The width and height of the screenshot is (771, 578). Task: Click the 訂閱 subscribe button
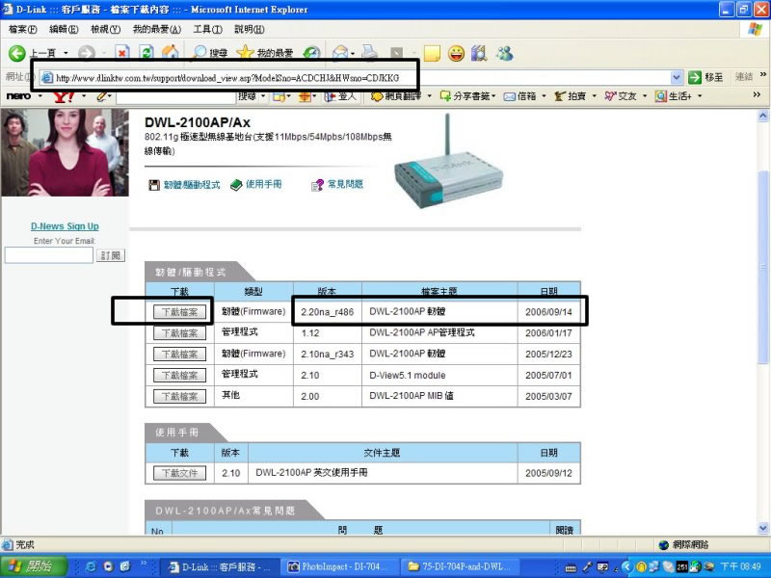110,255
